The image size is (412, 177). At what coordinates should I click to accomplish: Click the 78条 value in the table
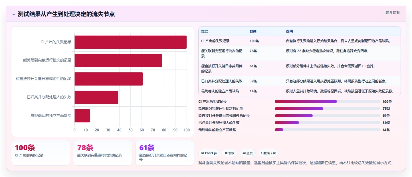point(253,51)
